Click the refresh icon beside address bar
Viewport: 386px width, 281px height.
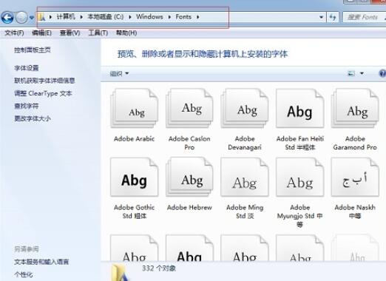coord(333,17)
